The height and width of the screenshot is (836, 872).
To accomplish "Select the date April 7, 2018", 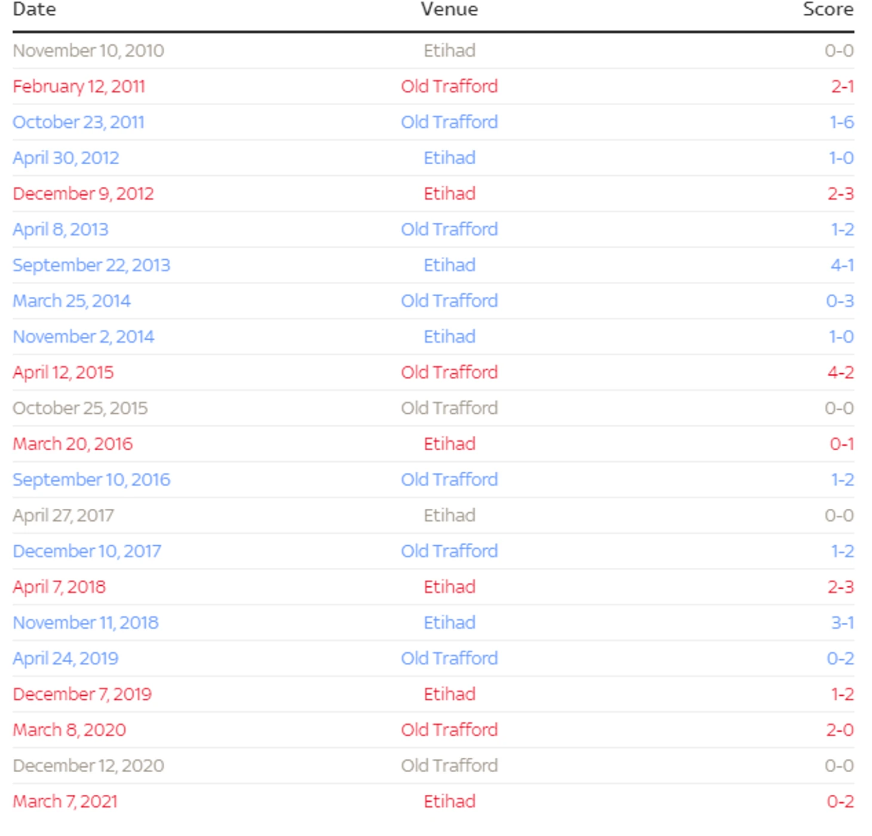I will [59, 587].
